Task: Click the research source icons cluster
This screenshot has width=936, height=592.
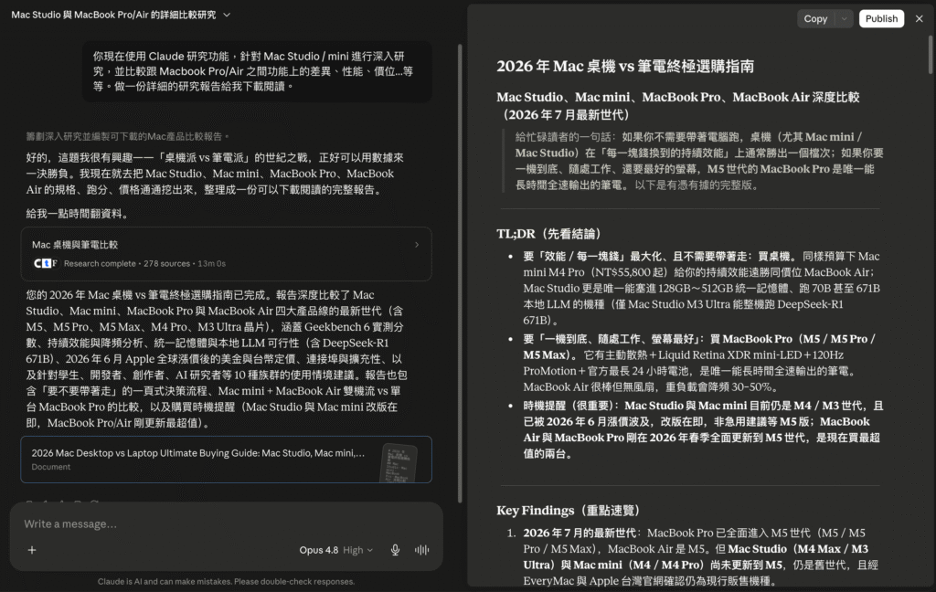Action: point(46,263)
